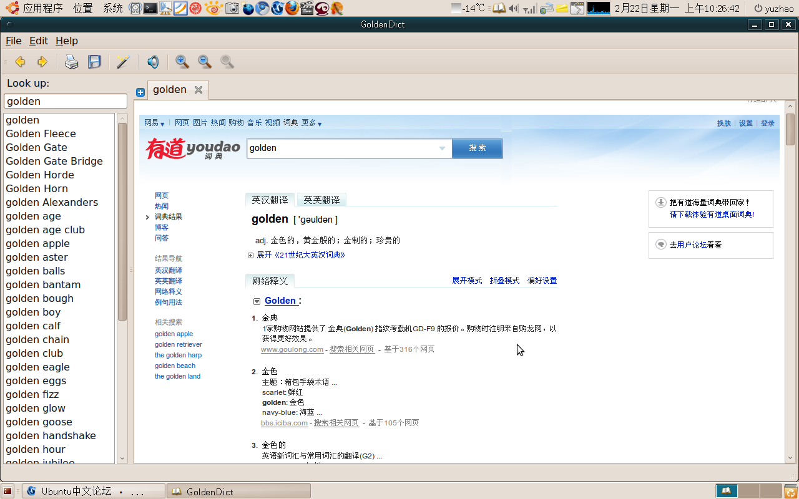Reset zoom with the grey magnifier icon

pos(227,62)
